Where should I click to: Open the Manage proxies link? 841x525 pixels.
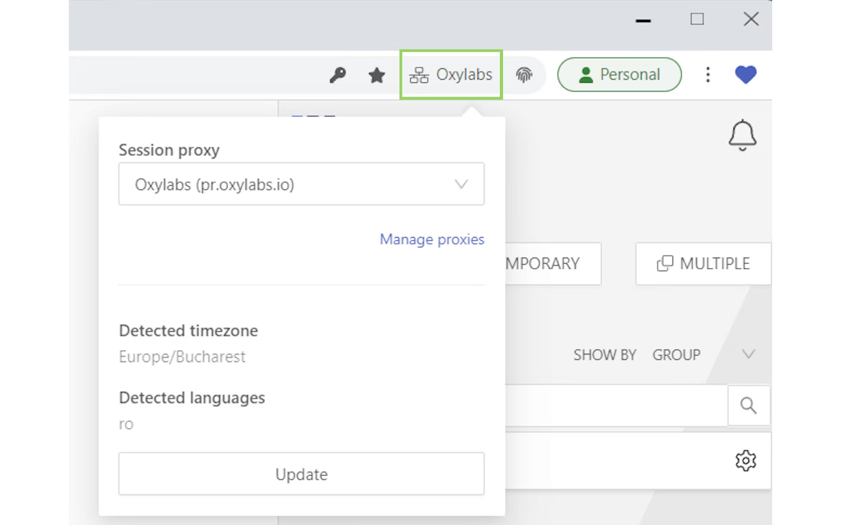pyautogui.click(x=432, y=239)
